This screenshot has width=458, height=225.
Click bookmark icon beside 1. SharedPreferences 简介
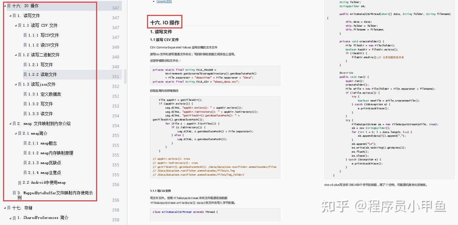(14, 218)
